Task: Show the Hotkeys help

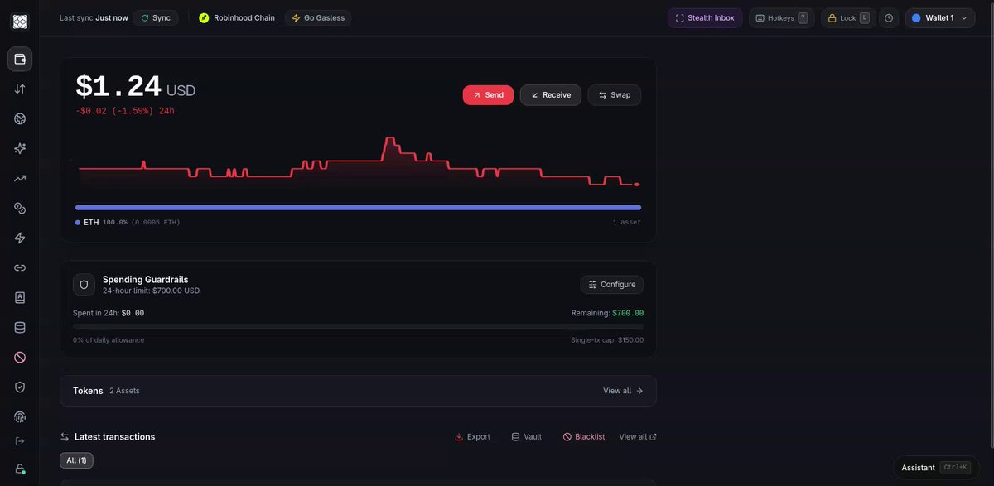Action: [x=782, y=18]
